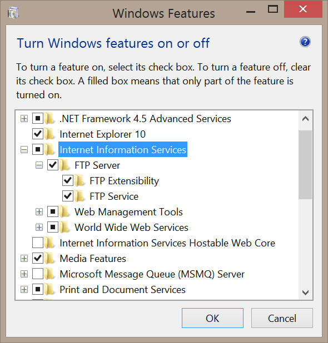Click the folder icon beside FTP Extensibility
This screenshot has width=328, height=343.
[x=79, y=181]
